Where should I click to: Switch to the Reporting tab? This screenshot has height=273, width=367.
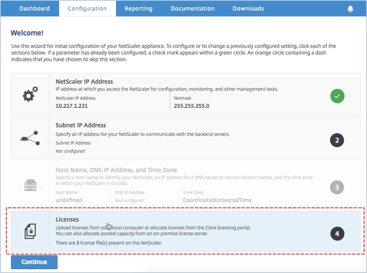138,9
